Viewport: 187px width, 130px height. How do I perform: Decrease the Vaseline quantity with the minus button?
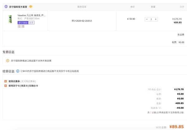(147, 19)
